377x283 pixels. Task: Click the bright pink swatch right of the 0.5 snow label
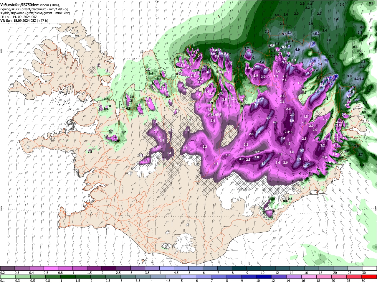[x=51, y=269]
